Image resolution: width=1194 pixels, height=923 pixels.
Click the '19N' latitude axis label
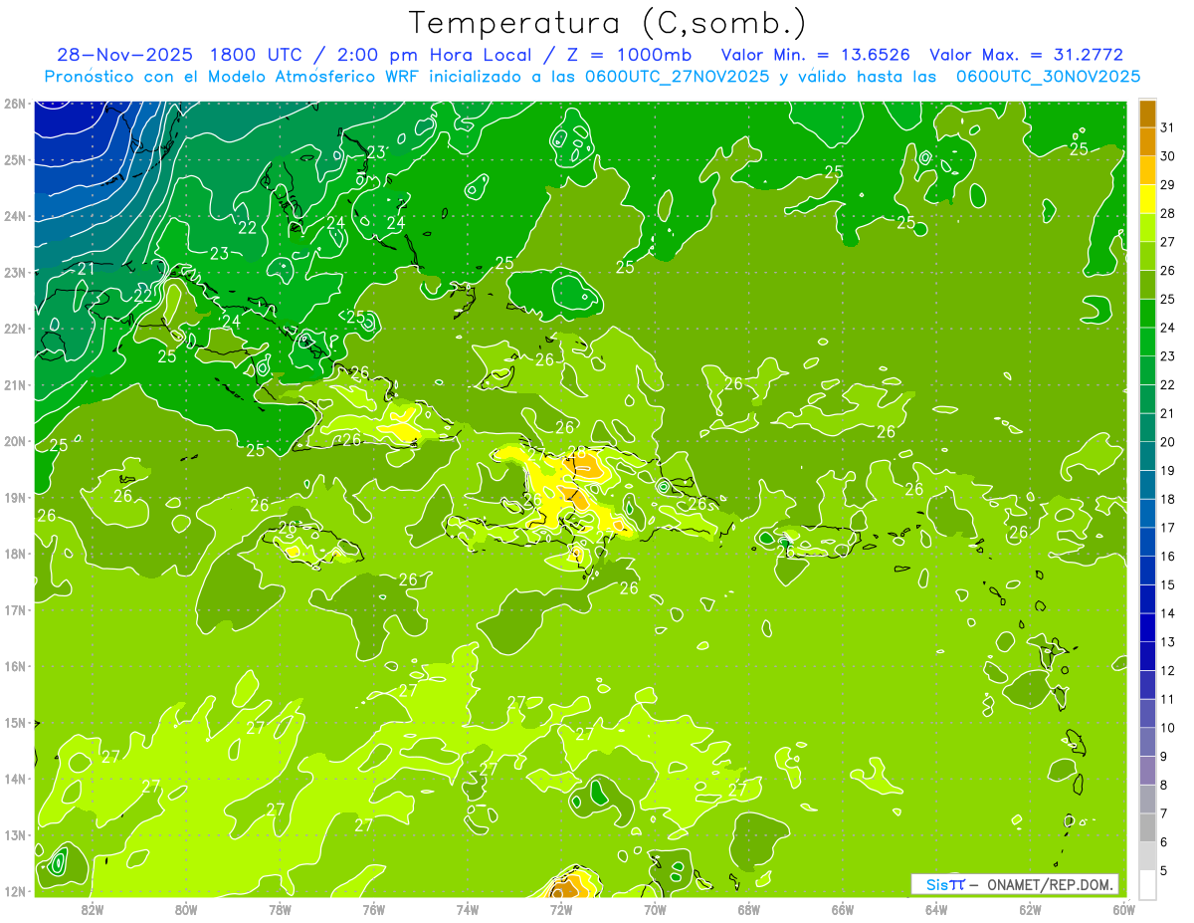pos(15,497)
